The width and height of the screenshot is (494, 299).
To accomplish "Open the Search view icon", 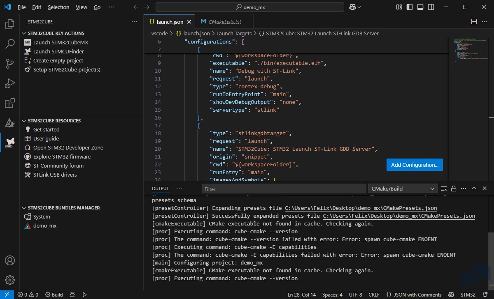I will (9, 44).
